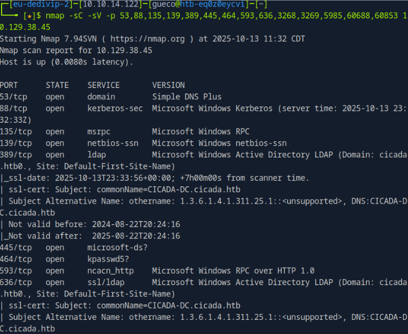Click the msrpc service name
Viewport: 408px width, 334px height.
pos(99,131)
